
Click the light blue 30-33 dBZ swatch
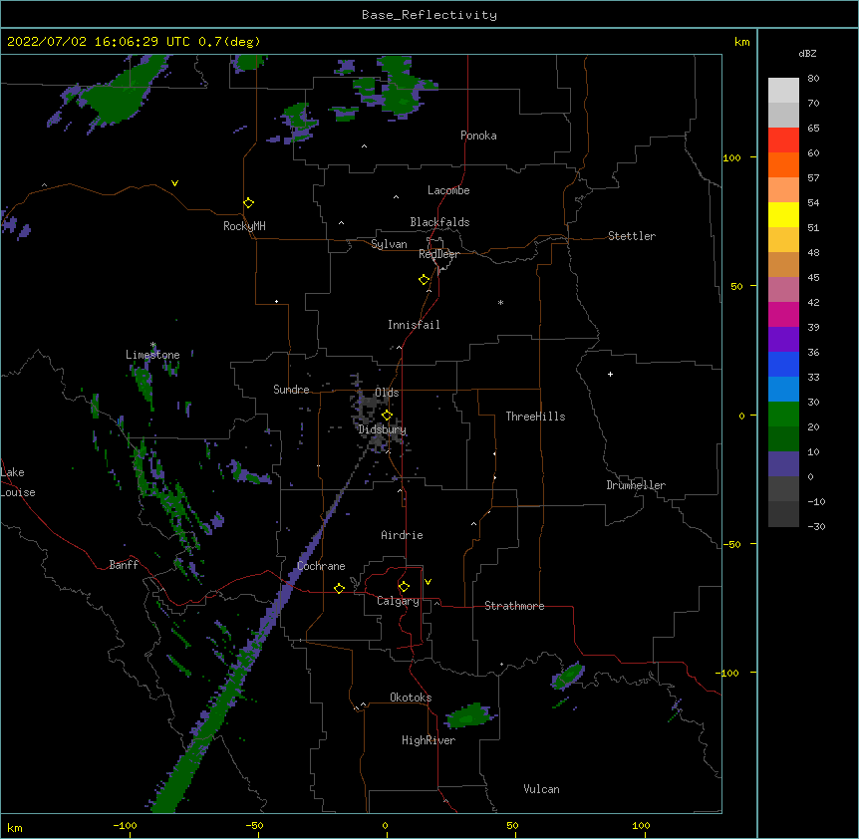pos(783,390)
